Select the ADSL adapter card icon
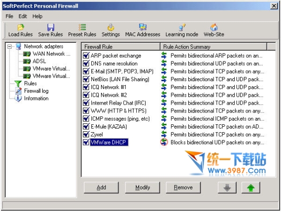The image size is (281, 212). (x=27, y=61)
